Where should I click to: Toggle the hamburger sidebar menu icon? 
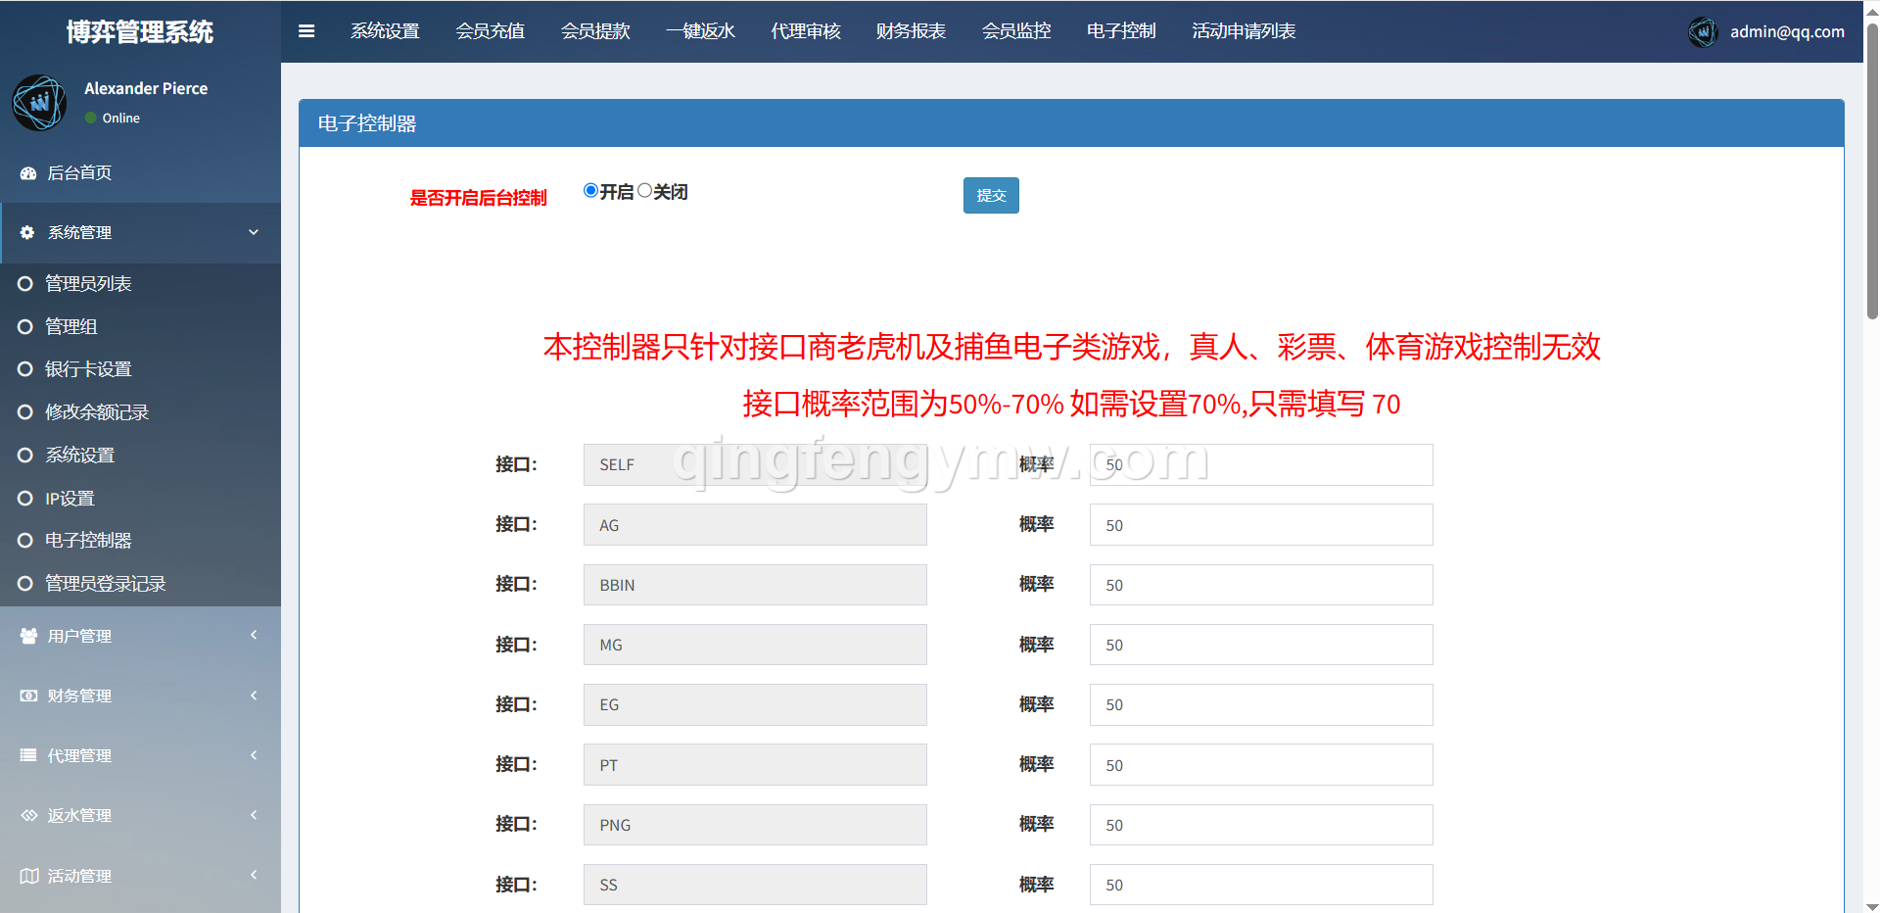(306, 31)
